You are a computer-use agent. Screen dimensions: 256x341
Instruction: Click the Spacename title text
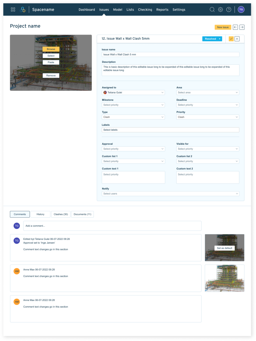click(x=43, y=10)
